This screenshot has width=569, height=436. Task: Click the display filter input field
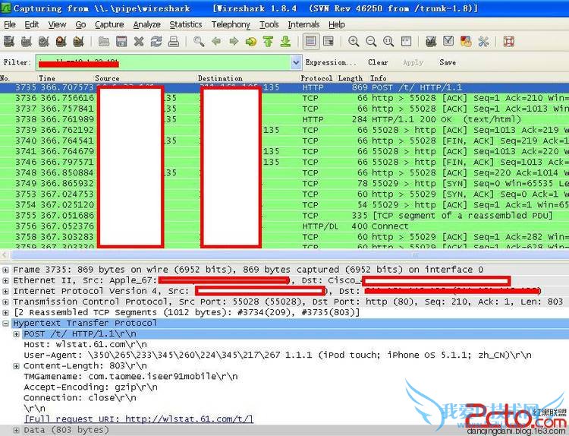[163, 62]
